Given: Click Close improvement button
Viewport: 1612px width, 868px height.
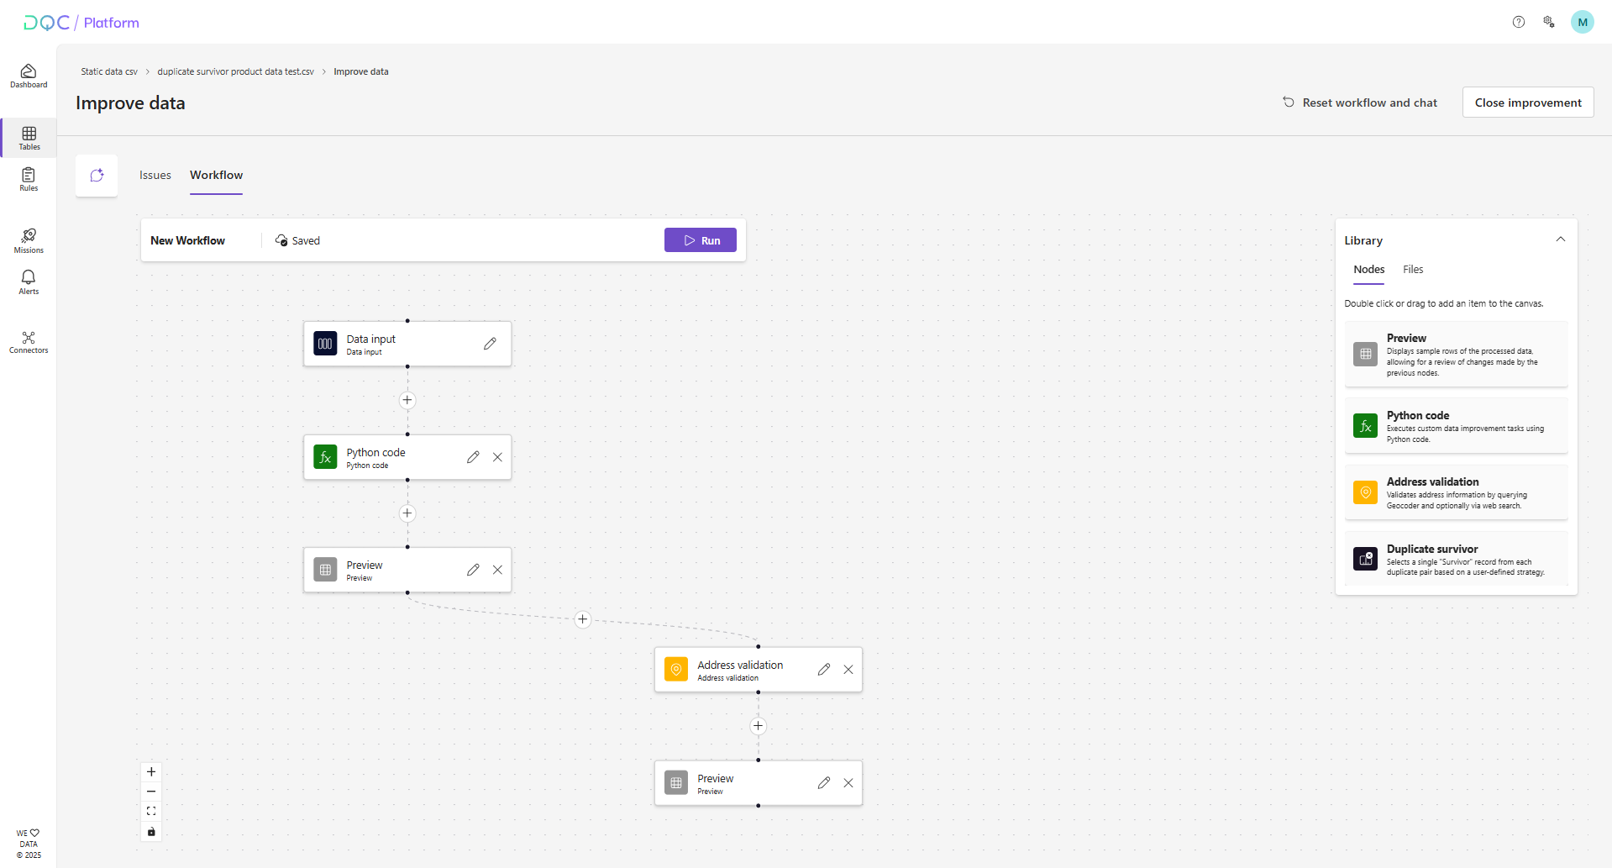Looking at the screenshot, I should pos(1527,103).
